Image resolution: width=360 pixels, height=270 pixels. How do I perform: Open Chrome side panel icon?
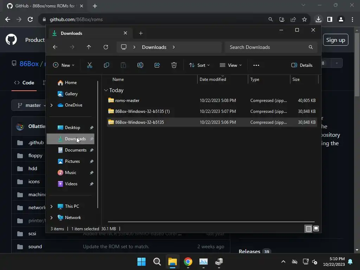[330, 19]
